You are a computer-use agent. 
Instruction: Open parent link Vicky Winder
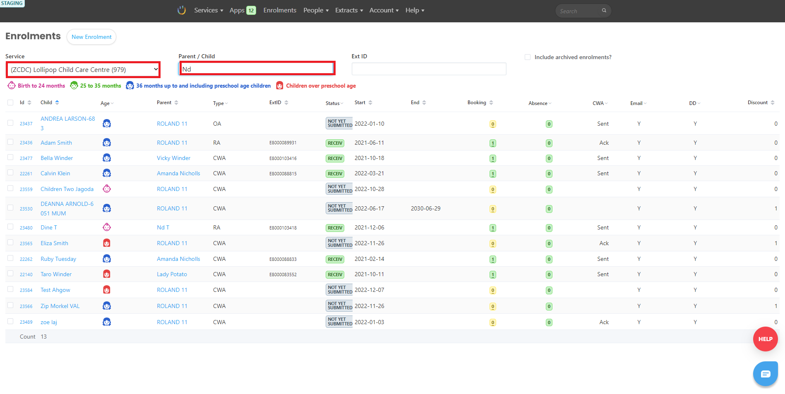click(x=174, y=158)
